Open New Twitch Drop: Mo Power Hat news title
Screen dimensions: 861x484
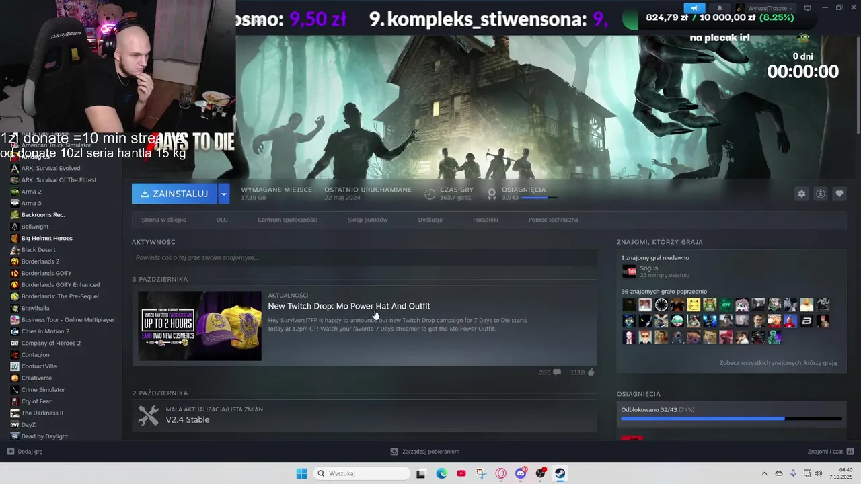click(x=348, y=306)
